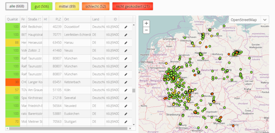Open the edit pencil for Leinfelden-Echterdingen row

[126, 35]
